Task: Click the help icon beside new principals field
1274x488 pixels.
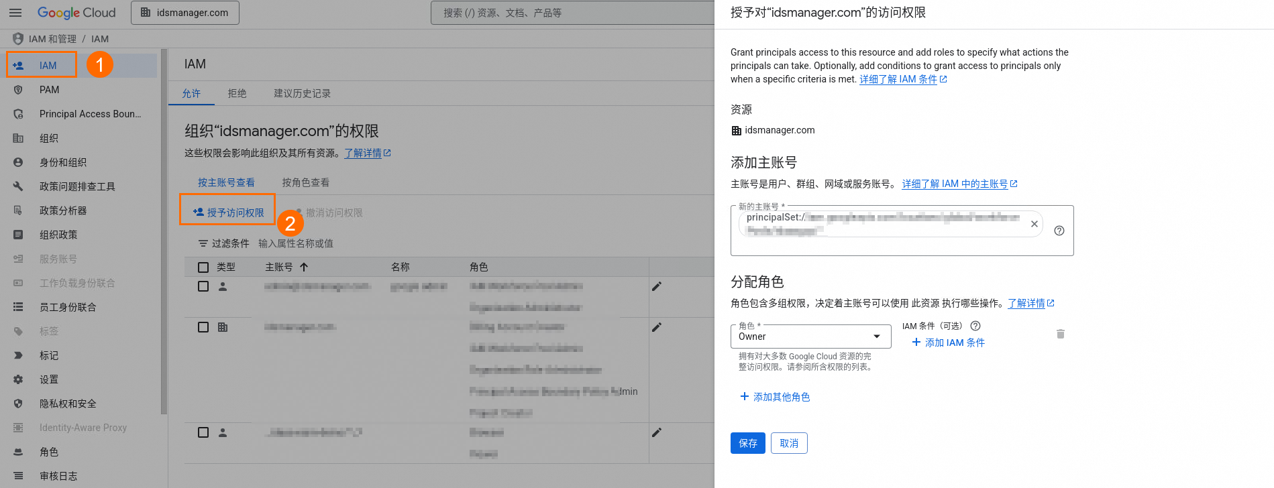Action: point(1059,231)
